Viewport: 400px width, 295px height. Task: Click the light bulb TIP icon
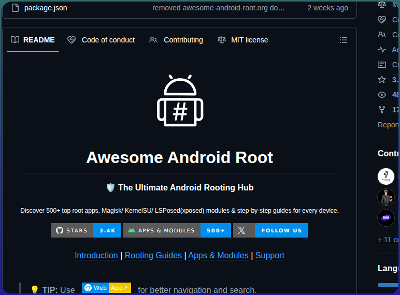click(x=34, y=290)
